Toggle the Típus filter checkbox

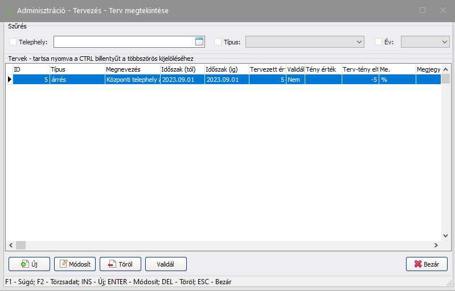coord(218,41)
